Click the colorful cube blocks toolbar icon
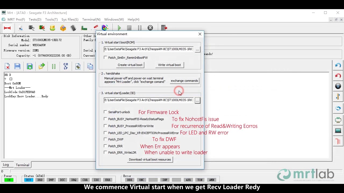The image size is (344, 193). click(105, 28)
